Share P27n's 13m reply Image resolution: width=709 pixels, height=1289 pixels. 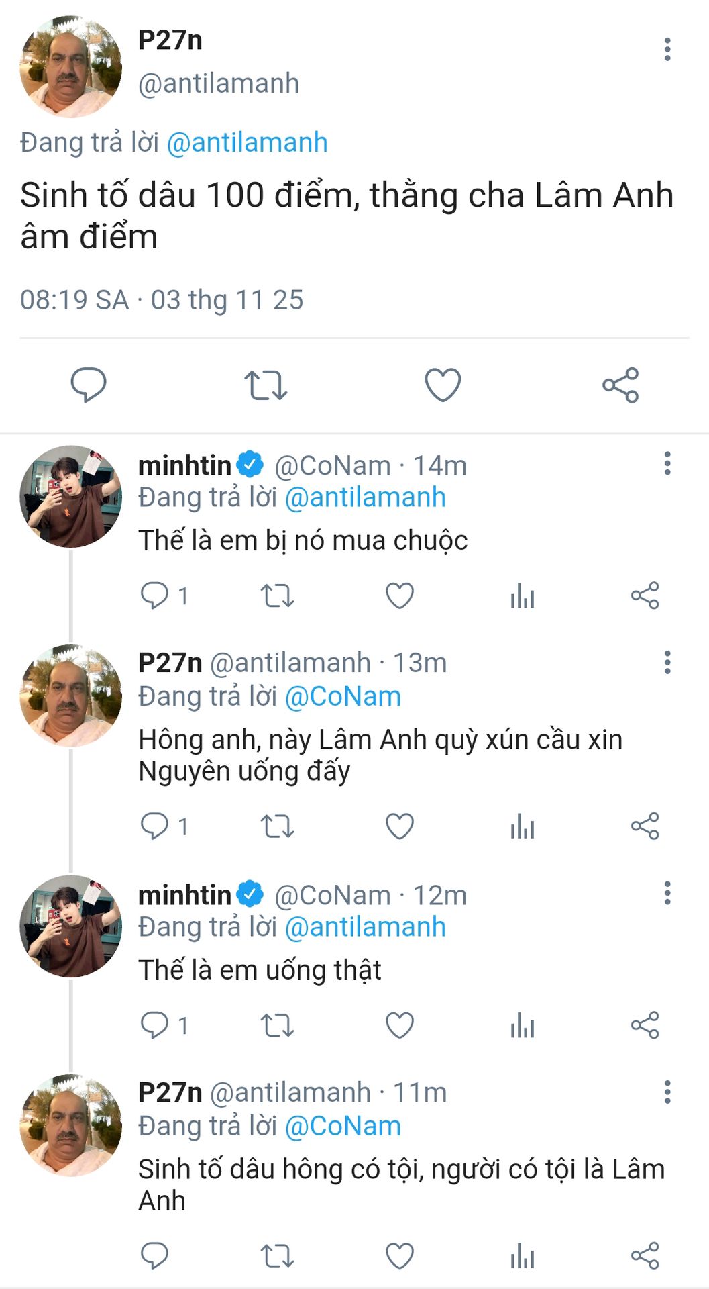click(x=645, y=826)
